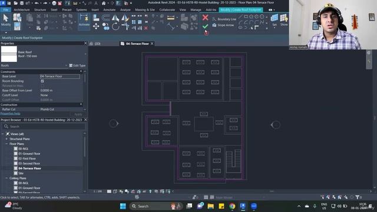377x212 pixels.
Task: Choose Mirror - Pick Axis tool
Action: 115,18
